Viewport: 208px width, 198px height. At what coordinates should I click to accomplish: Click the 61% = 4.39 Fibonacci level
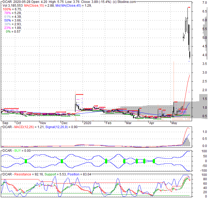13,17
